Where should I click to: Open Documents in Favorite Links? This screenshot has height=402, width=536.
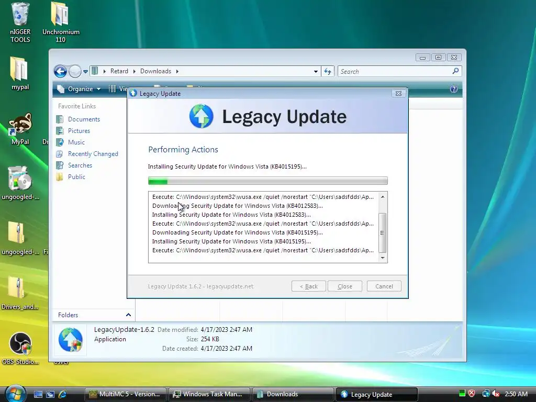point(84,119)
